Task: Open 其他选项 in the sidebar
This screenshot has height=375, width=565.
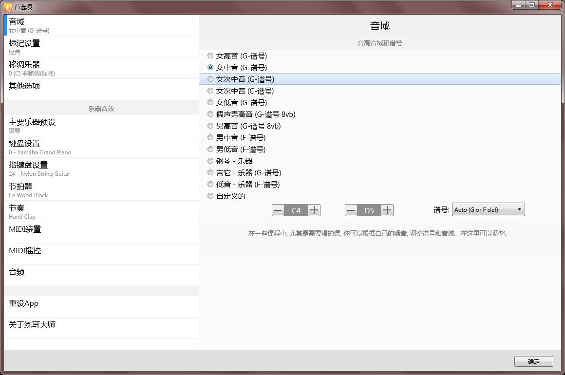Action: tap(102, 89)
